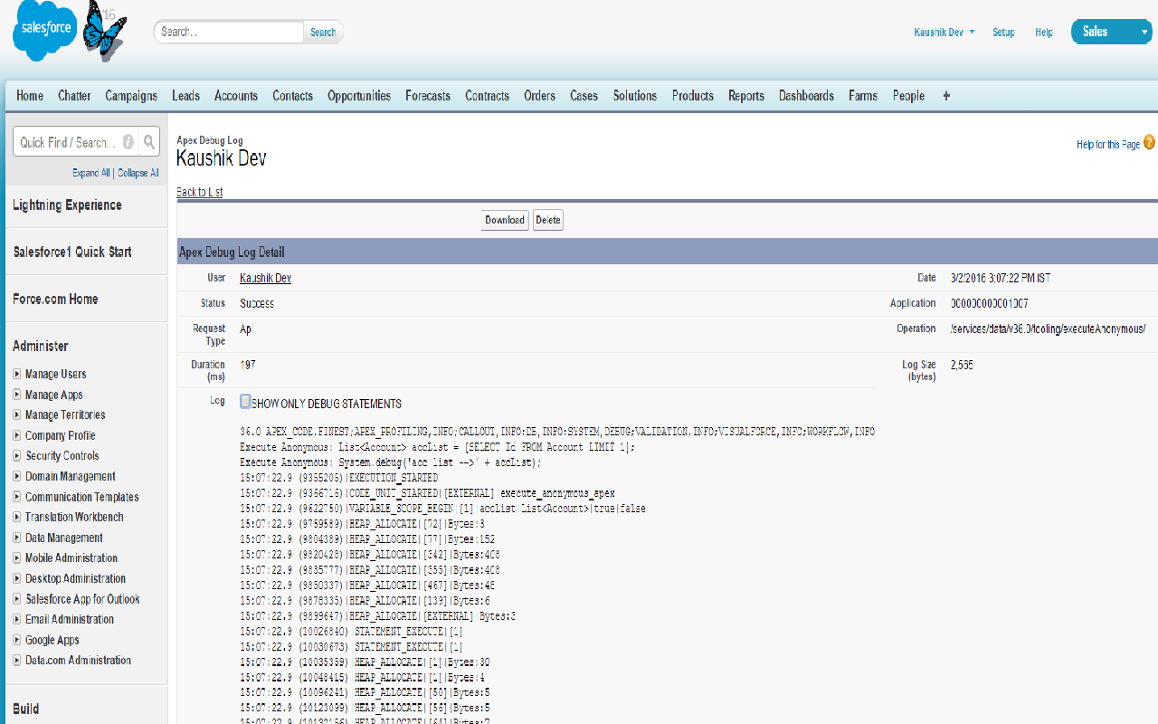Viewport: 1158px width, 724px height.
Task: Open the Dashboards tab
Action: [x=807, y=95]
